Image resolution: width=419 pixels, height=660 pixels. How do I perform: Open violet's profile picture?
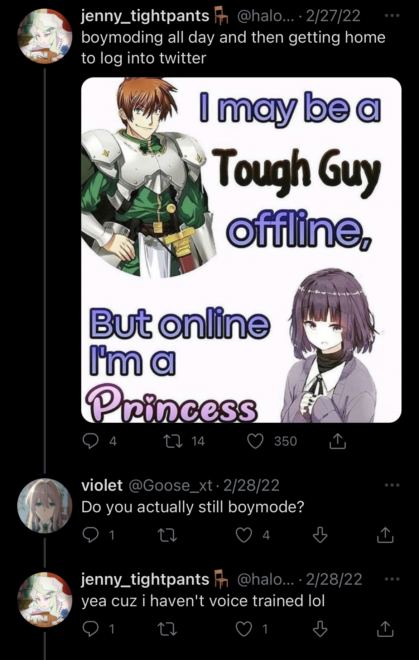tap(45, 506)
